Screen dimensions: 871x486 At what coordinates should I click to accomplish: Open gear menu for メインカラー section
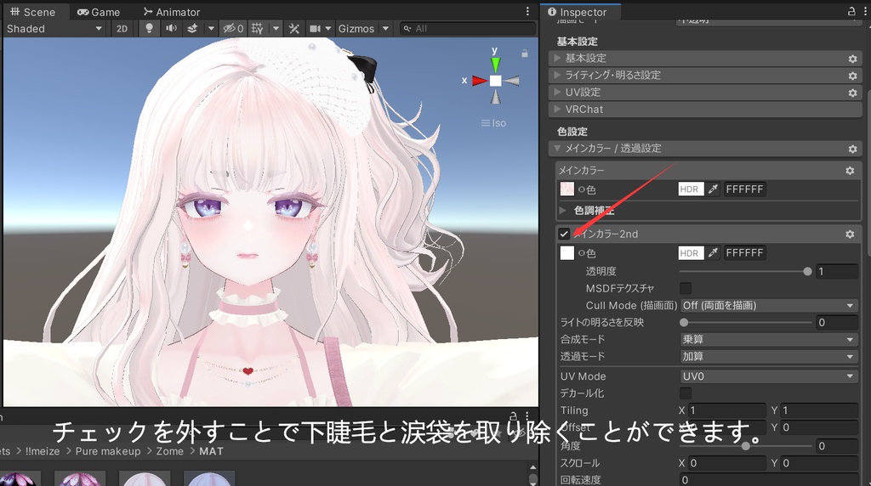coord(850,171)
